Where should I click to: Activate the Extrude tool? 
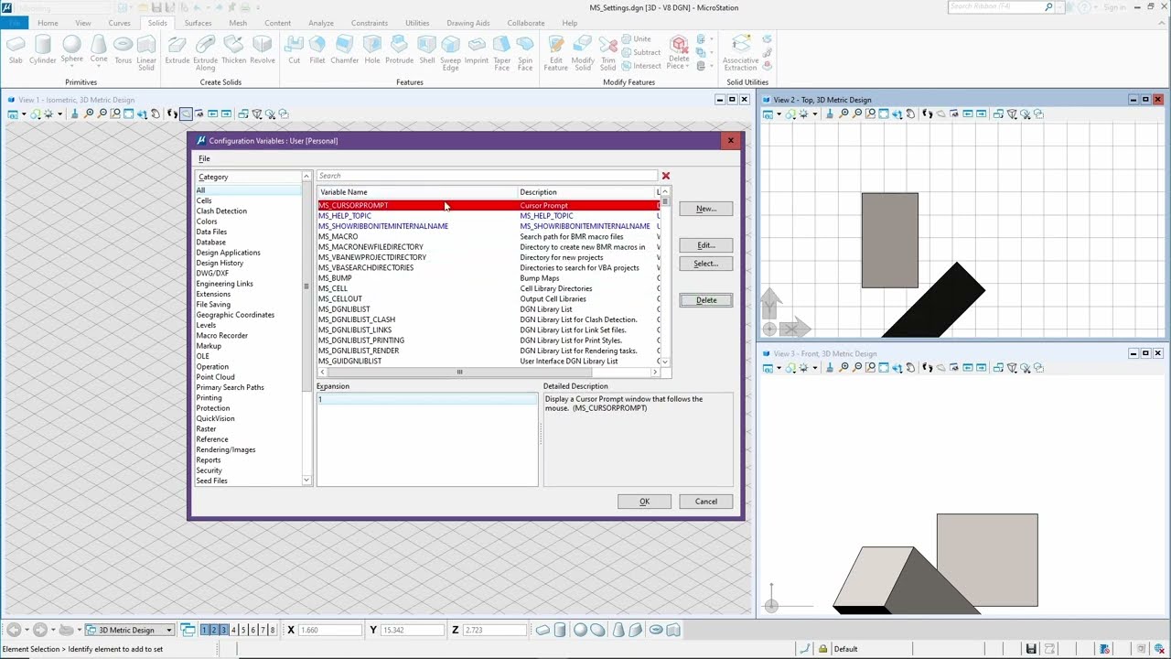point(177,50)
